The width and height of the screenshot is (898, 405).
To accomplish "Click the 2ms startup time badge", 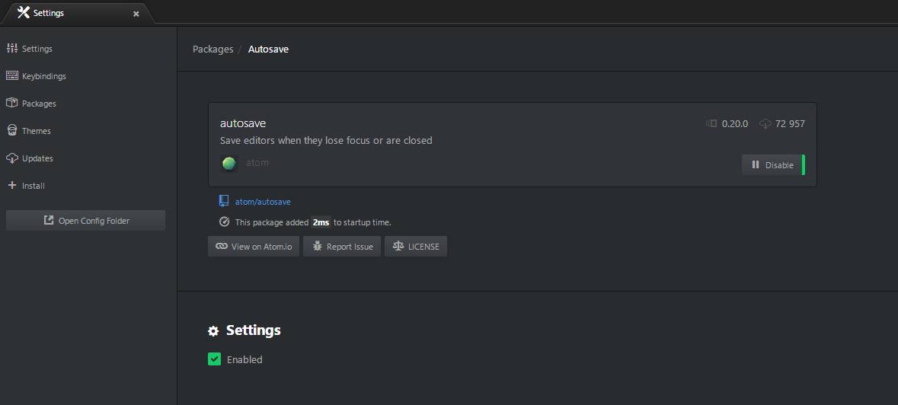I will pos(321,222).
